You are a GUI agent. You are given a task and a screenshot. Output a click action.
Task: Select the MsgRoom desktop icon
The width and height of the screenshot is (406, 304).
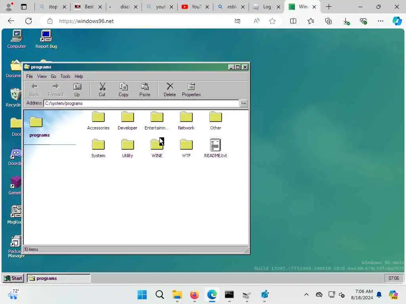pos(15,215)
